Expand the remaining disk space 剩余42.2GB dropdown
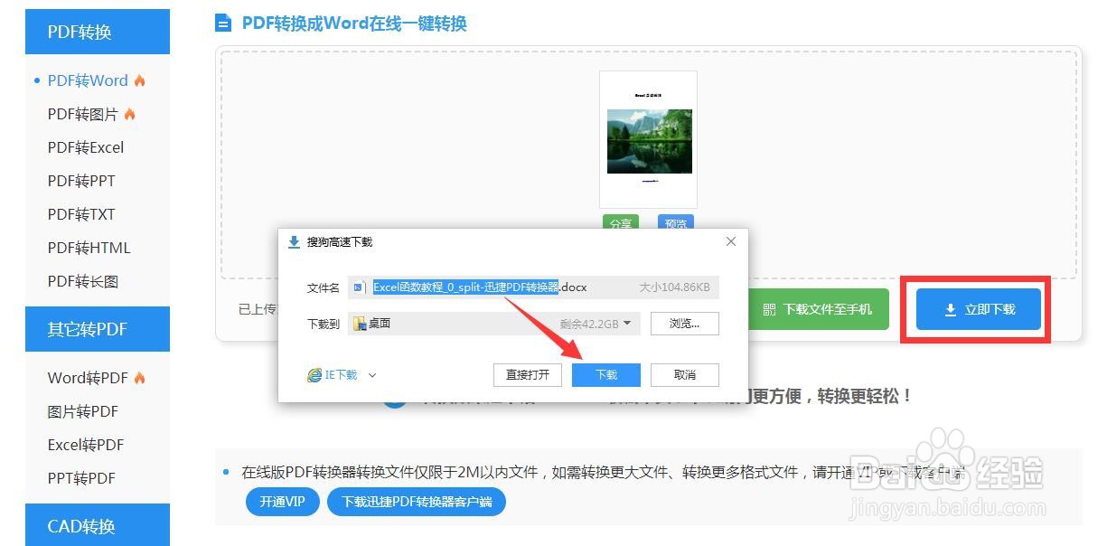 pyautogui.click(x=627, y=324)
